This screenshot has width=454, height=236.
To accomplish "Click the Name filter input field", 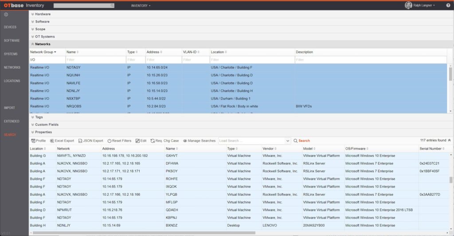I will tap(95, 59).
